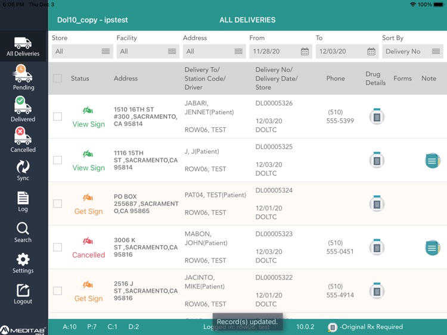
Task: Open note for delivery DL00005323
Action: click(432, 248)
